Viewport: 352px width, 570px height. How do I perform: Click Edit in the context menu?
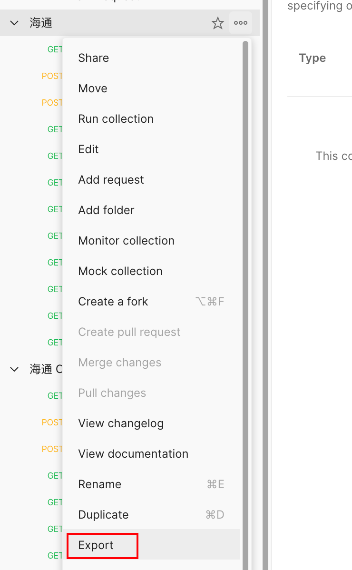pos(88,149)
